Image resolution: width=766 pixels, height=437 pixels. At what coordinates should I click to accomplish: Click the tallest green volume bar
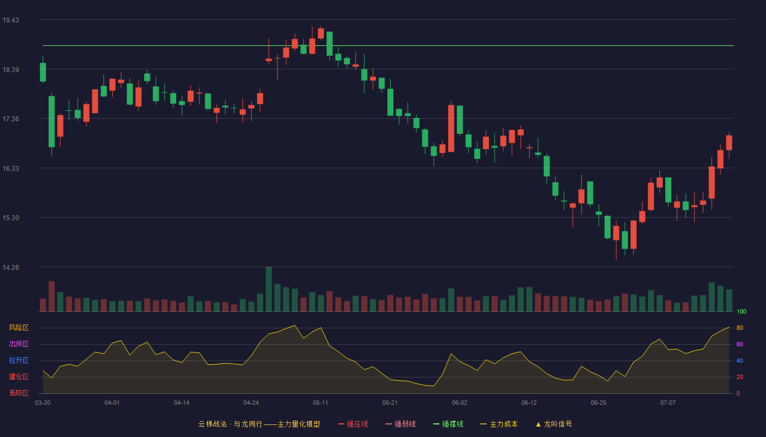pyautogui.click(x=269, y=289)
